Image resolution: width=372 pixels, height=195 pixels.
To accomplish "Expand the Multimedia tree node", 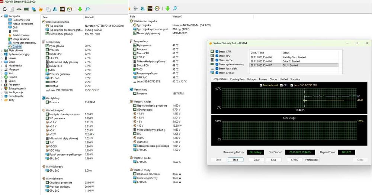I will coord(2,66).
